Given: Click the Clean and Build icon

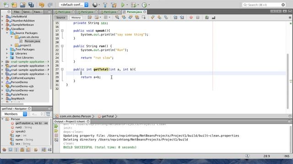Looking at the screenshot, I should (x=114, y=5).
